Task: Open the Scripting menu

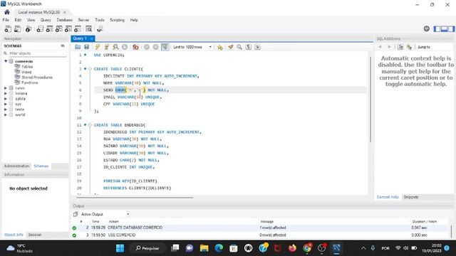Action: [117, 20]
